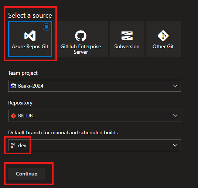Open the dev branch combo box
Image resolution: width=198 pixels, height=188 pixels.
click(95, 145)
